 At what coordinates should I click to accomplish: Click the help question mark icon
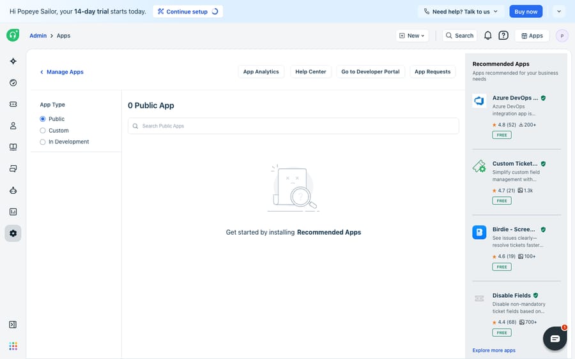[503, 36]
